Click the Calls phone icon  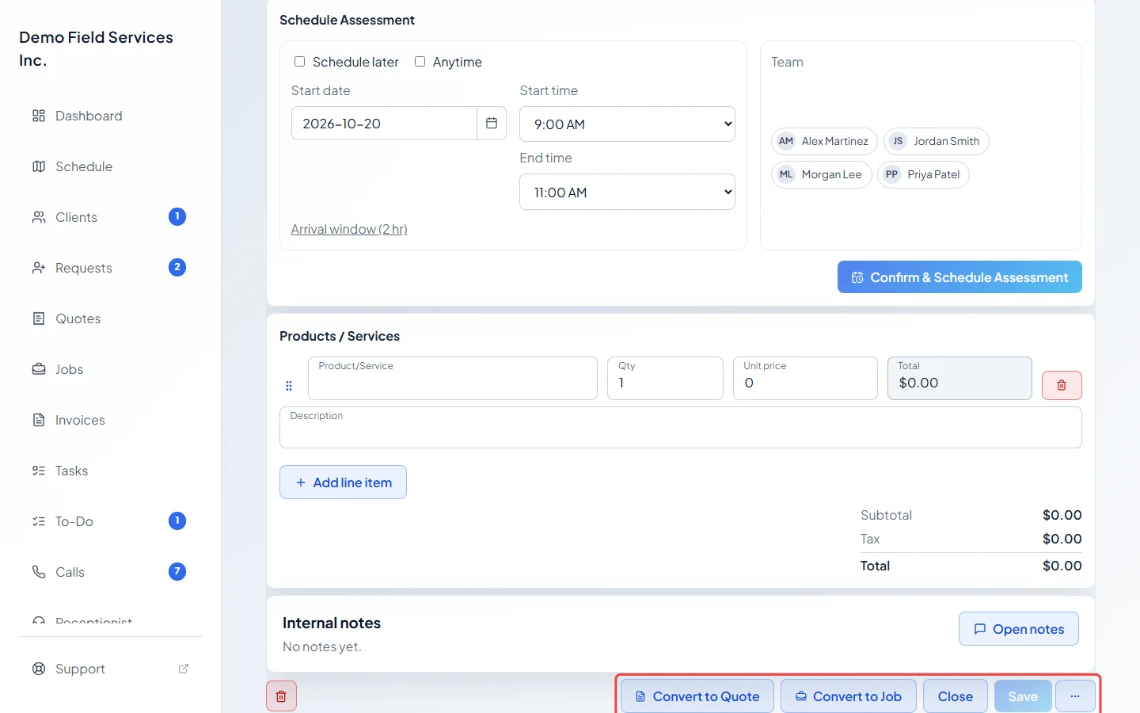pos(39,572)
